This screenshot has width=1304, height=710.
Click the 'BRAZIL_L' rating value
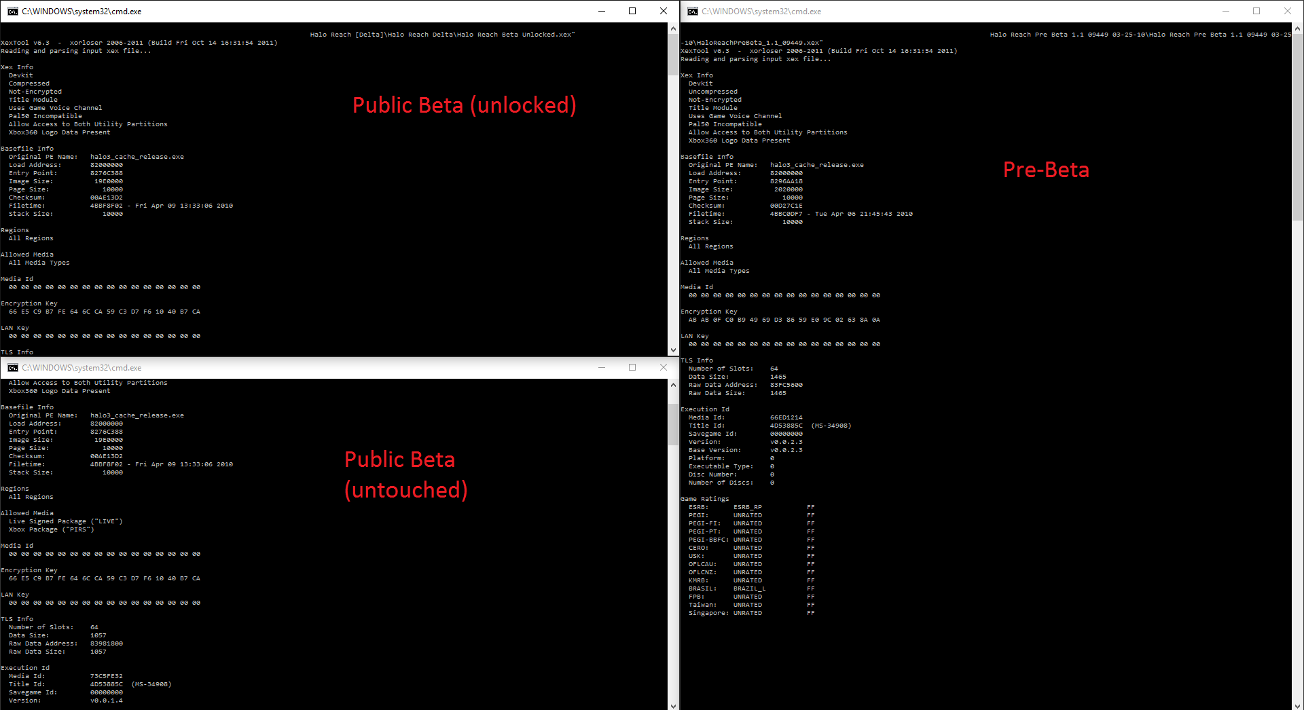coord(749,588)
